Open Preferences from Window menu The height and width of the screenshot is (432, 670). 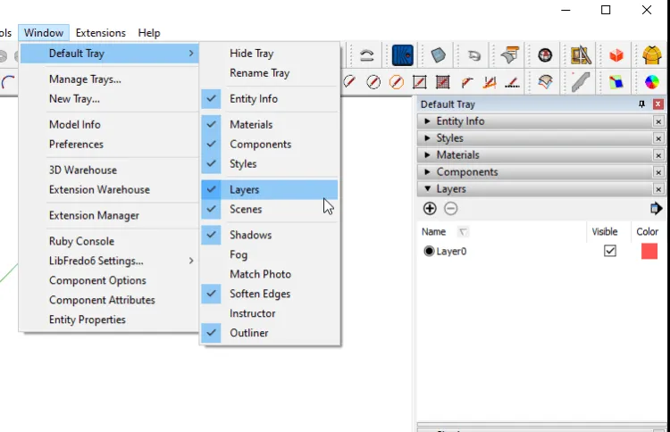(109, 145)
